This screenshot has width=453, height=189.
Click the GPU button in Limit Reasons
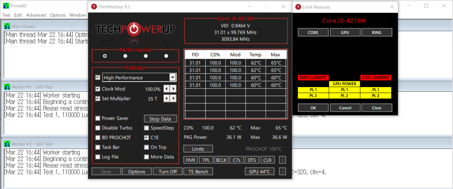point(345,32)
